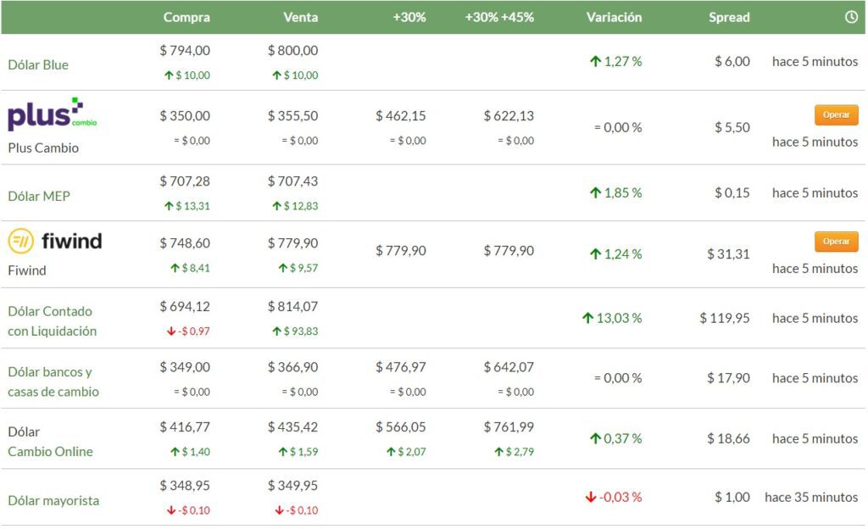The height and width of the screenshot is (529, 868).
Task: Click the Cambio Online link
Action: click(x=50, y=452)
